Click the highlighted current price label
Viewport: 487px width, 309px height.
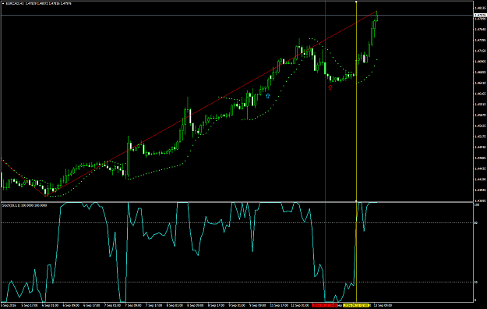point(479,15)
